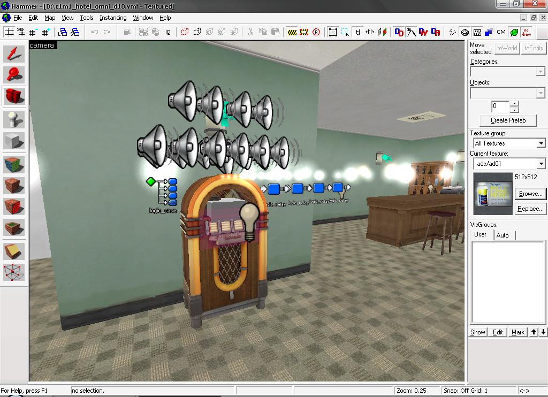Select the Block tool (white cube)
Screen dimensions: 548x397
tap(14, 141)
